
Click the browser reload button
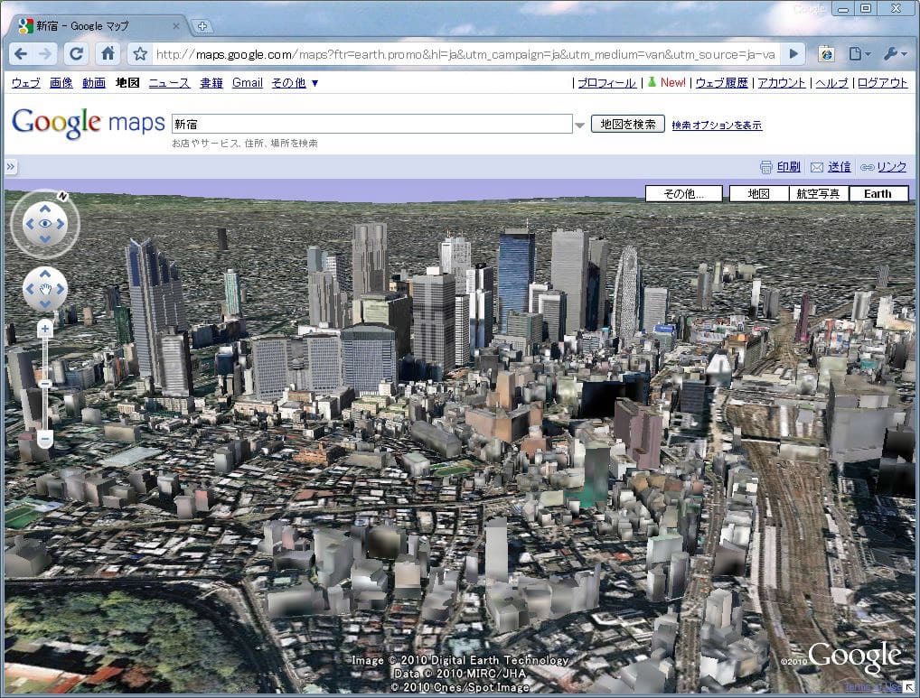click(x=77, y=53)
